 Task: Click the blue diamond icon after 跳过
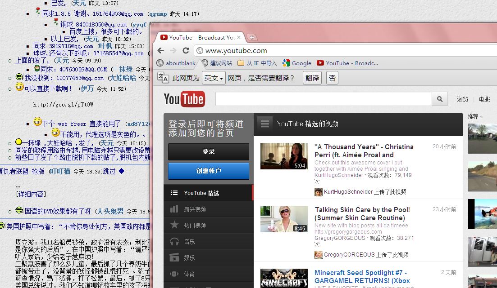(x=121, y=171)
